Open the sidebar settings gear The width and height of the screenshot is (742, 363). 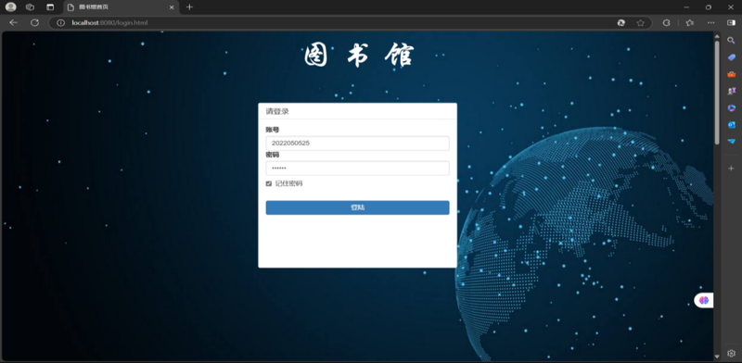[x=731, y=353]
